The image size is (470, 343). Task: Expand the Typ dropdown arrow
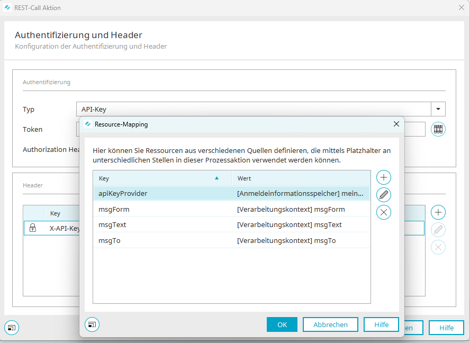438,109
